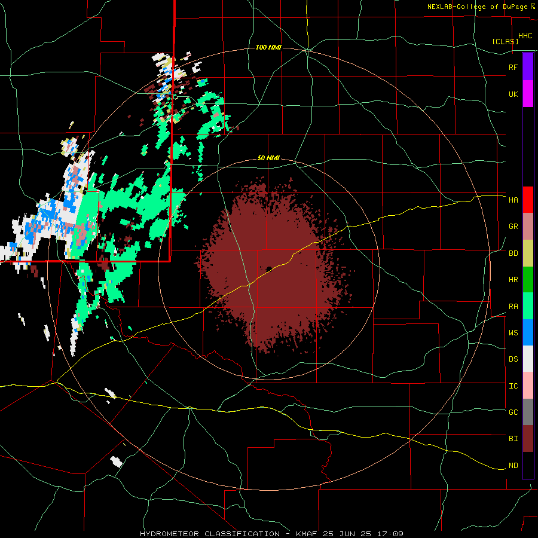The image size is (538, 538).
Task: Click the [CLAS] label
Action: [x=505, y=41]
